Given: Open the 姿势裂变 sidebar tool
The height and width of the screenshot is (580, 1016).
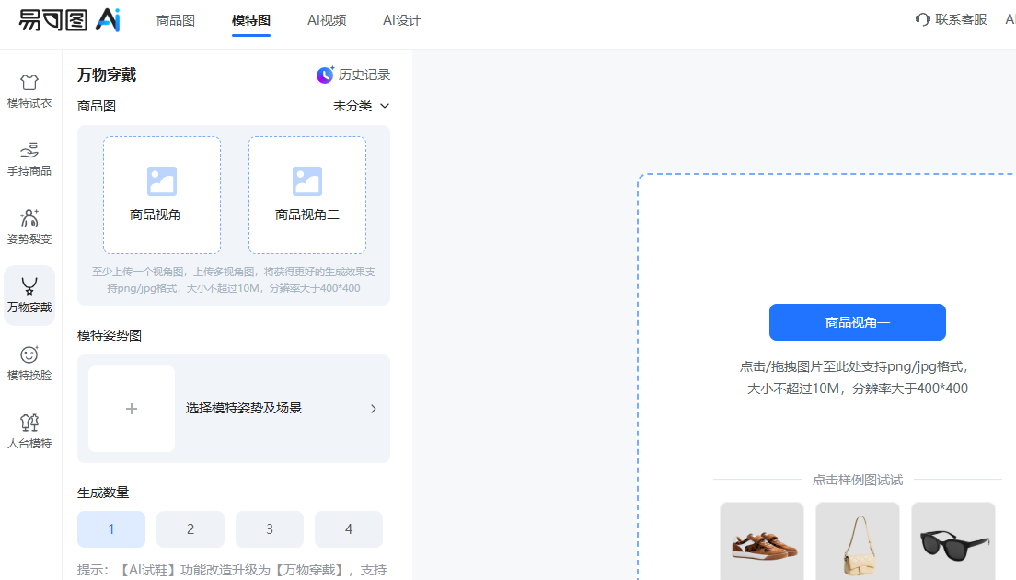Looking at the screenshot, I should pos(29,218).
